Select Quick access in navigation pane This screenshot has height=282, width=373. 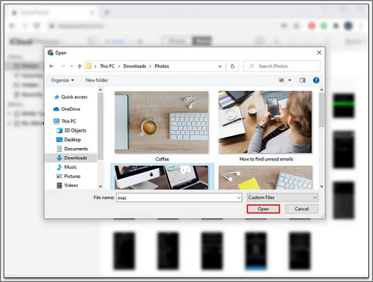74,97
